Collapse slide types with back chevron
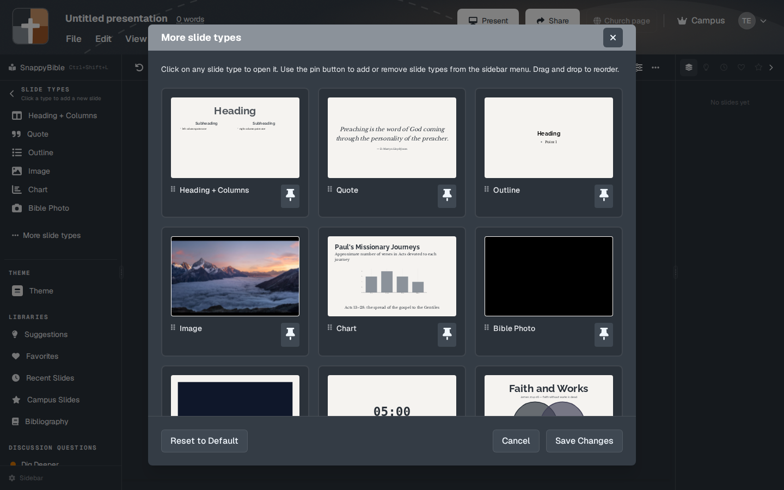 pyautogui.click(x=12, y=94)
